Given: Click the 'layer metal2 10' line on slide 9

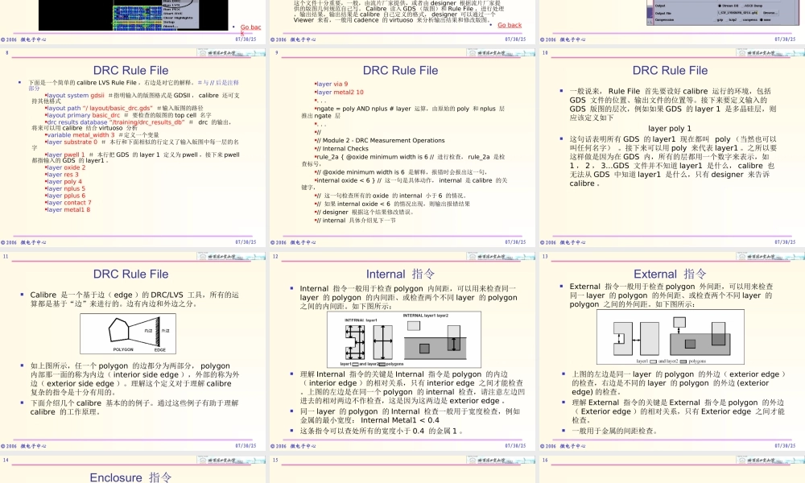Looking at the screenshot, I should tap(340, 93).
